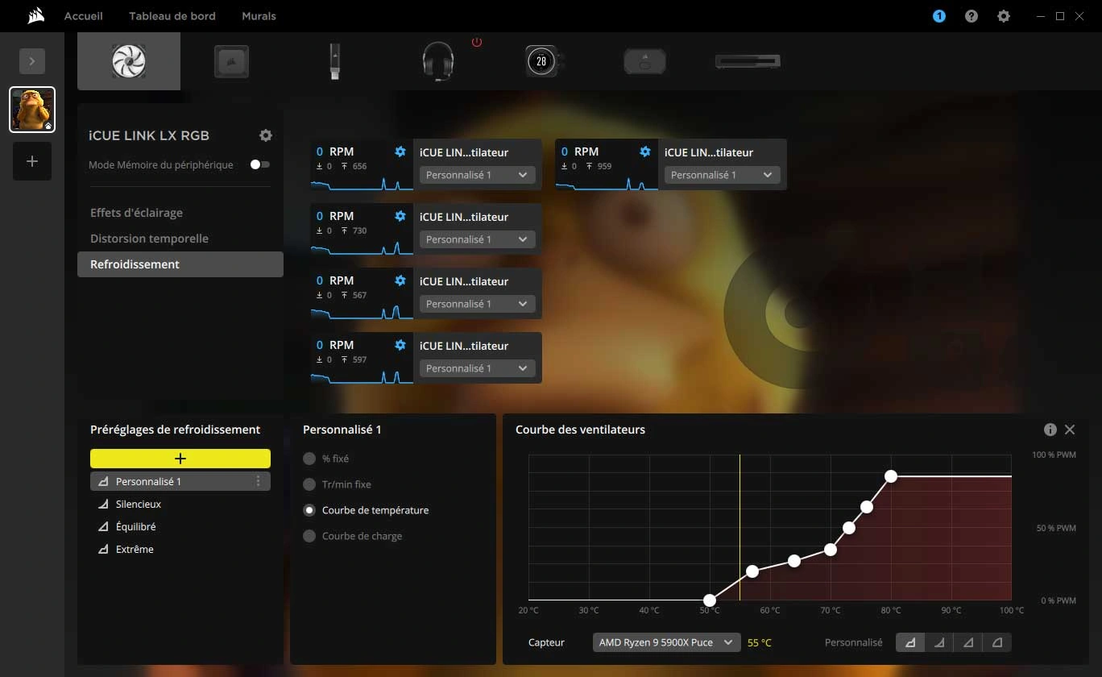Select the duck profile thumbnail
Screen dimensions: 1102x677
[x=32, y=110]
